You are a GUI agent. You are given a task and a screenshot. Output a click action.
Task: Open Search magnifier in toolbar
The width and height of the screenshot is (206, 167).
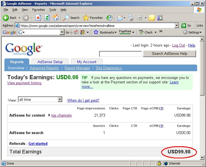pos(66,18)
